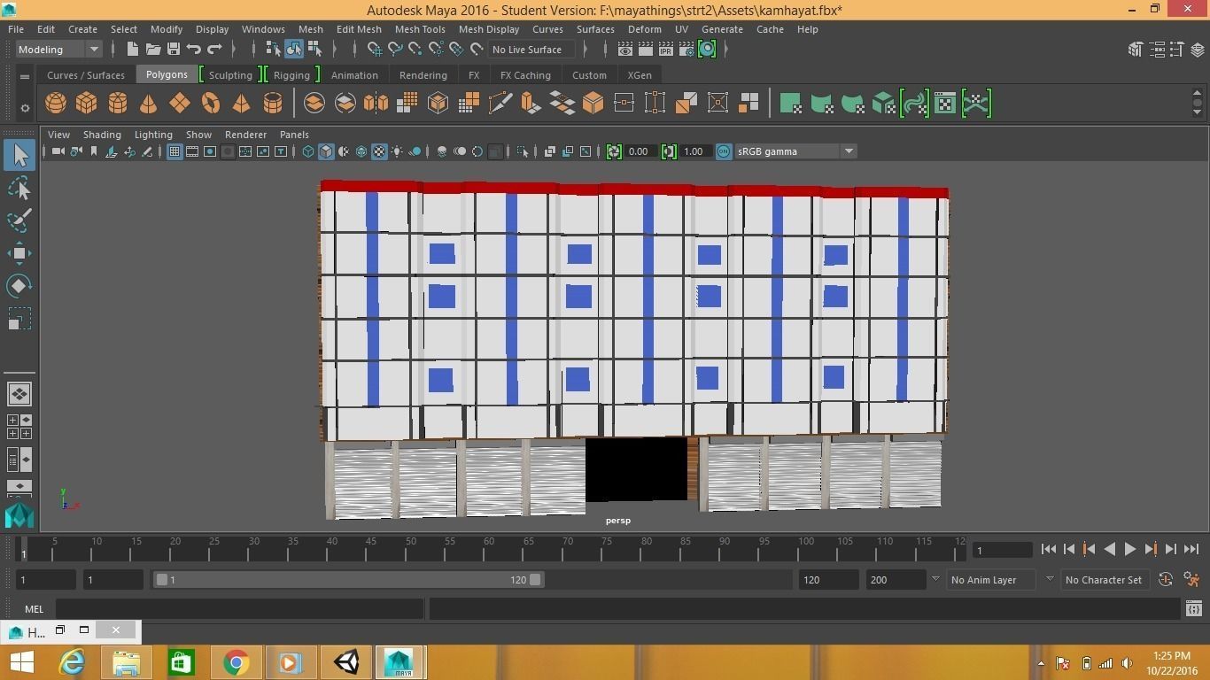Open the Edit Mesh menu
The height and width of the screenshot is (680, 1210).
(x=359, y=29)
